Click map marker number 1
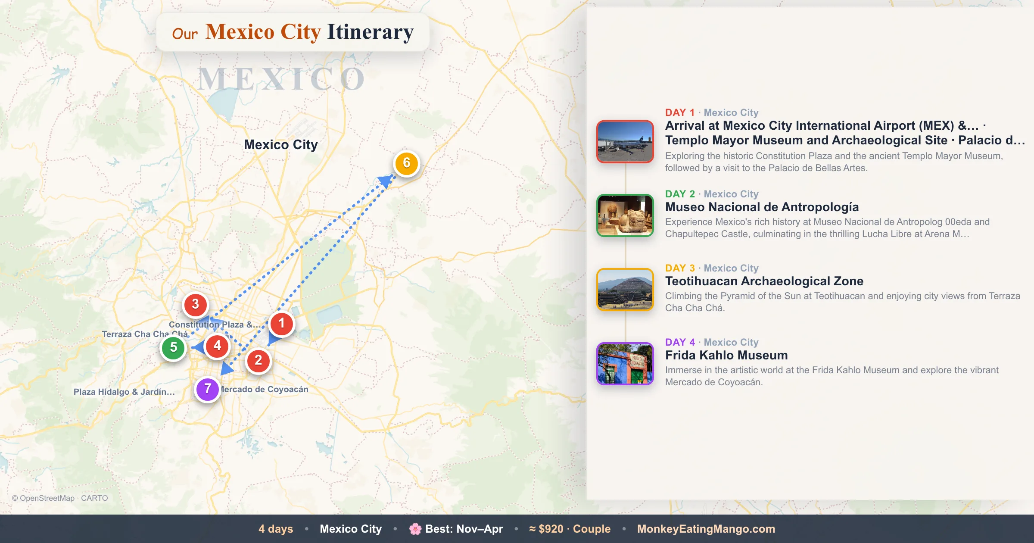The image size is (1034, 543). pos(282,323)
